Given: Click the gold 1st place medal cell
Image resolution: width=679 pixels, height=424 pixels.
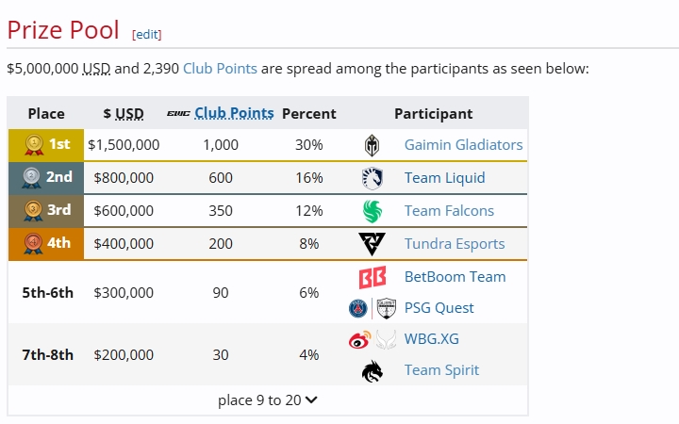Looking at the screenshot, I should pyautogui.click(x=46, y=145).
